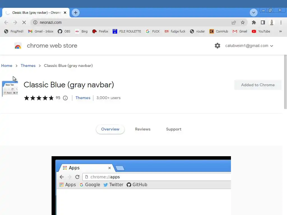Screen dimensions: 287x215
Task: Open the router bookmark
Action: tap(197, 31)
